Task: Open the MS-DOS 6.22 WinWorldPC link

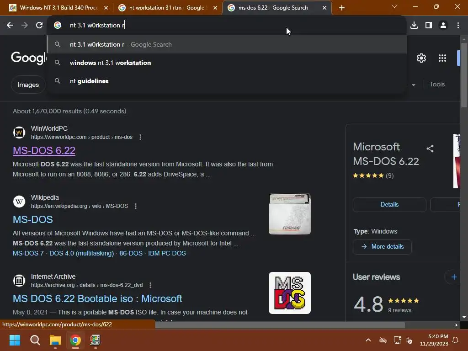Action: tap(44, 150)
